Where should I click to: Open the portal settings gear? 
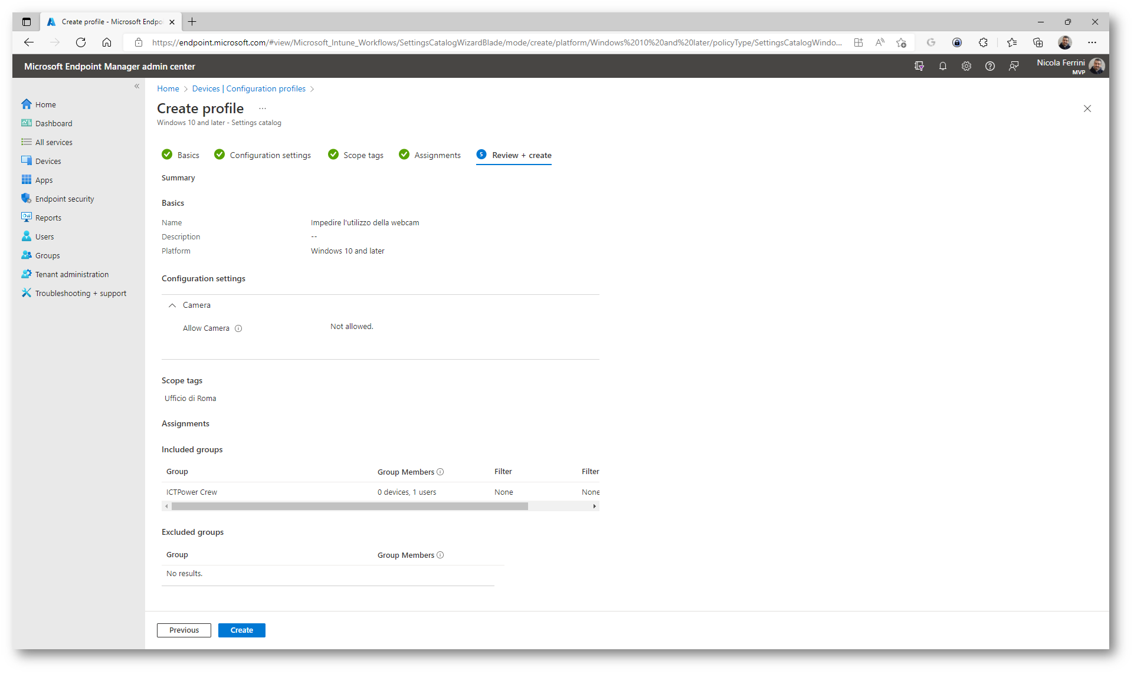click(966, 66)
